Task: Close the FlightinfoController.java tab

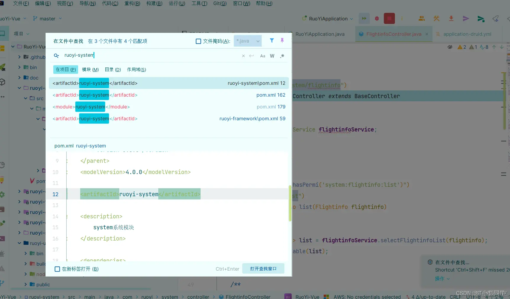Action: click(x=427, y=34)
